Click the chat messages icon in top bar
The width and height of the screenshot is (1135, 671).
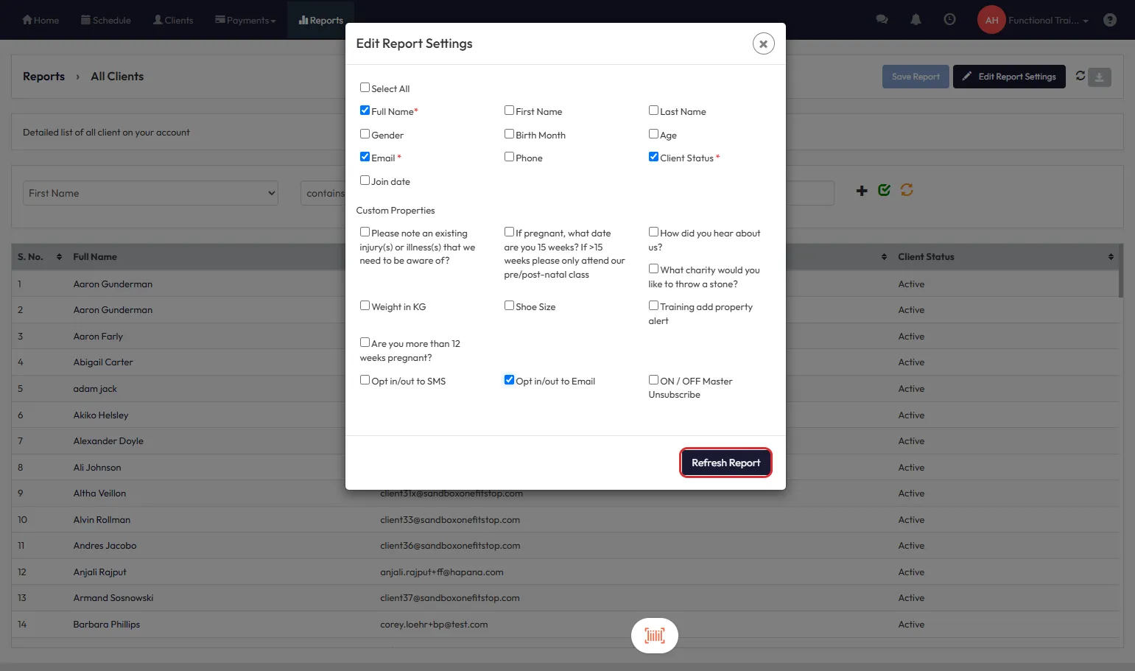tap(882, 20)
